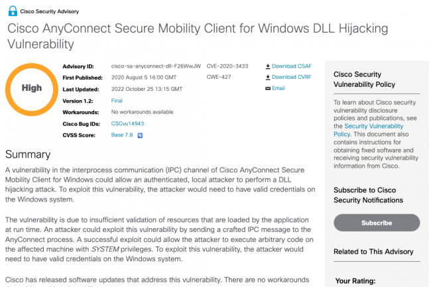Click the CWE-427 identifier text
Viewport: 431px width, 287px height.
point(219,77)
